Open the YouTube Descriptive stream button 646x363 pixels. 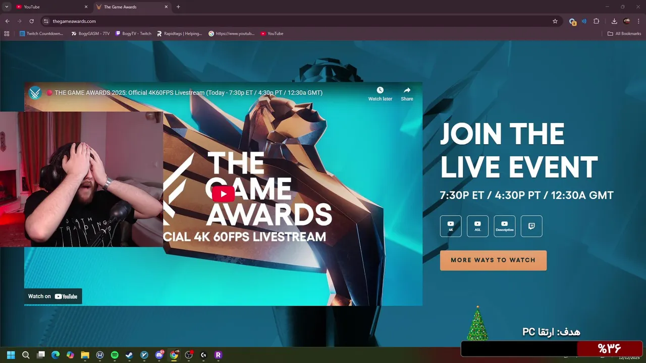(x=505, y=226)
